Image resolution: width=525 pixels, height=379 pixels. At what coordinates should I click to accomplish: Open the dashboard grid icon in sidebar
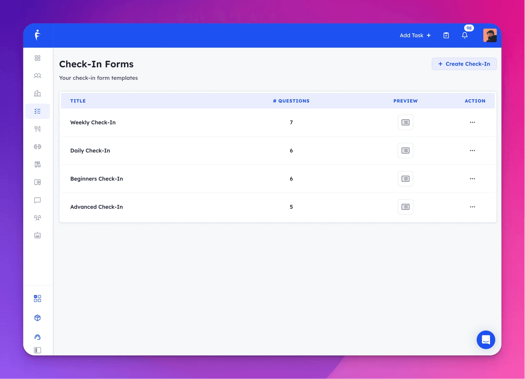(37, 58)
